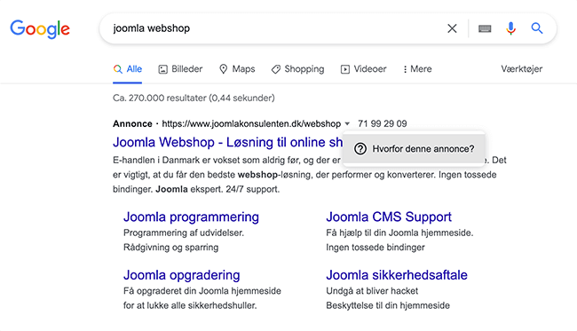Open the Shopping tab
Image resolution: width=577 pixels, height=331 pixels.
click(297, 69)
